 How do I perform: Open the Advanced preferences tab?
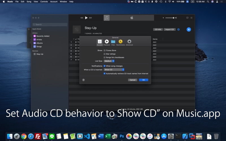[x=129, y=43]
